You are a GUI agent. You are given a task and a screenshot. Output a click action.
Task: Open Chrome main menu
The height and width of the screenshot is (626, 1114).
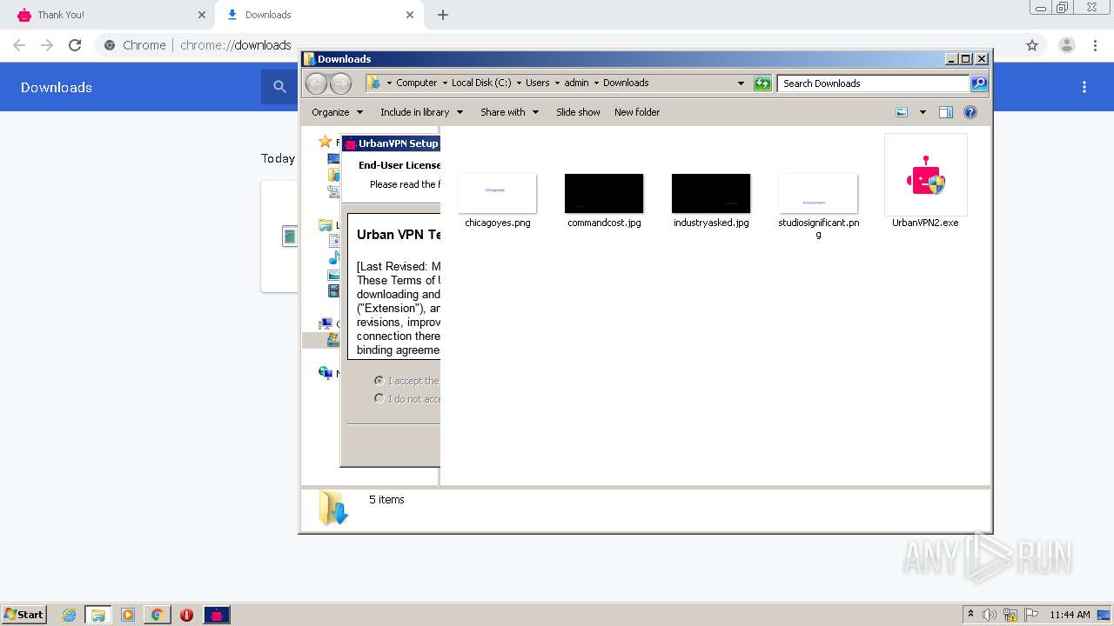(1095, 45)
